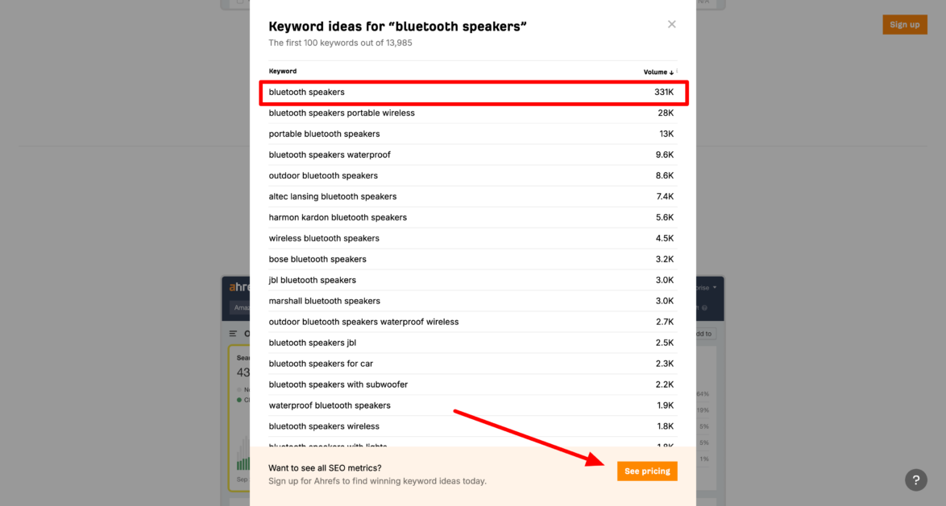
Task: Click the 28K volume value
Action: (x=666, y=113)
